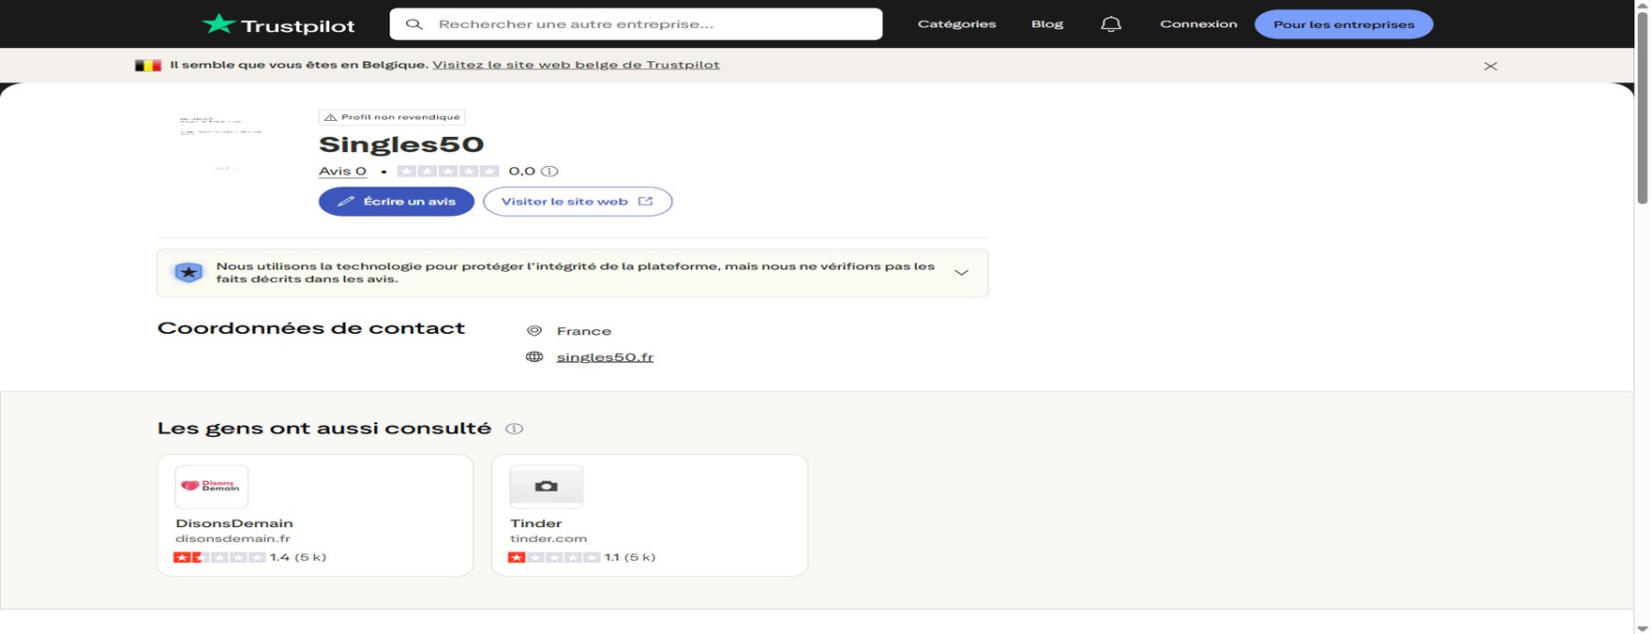Image resolution: width=1651 pixels, height=634 pixels.
Task: Click pencil icon in Écrire un avis
Action: pos(346,202)
